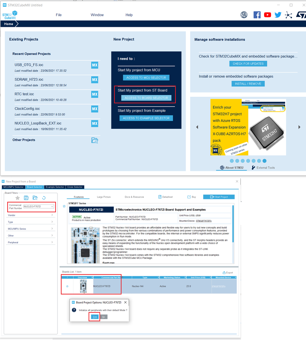Open the File menu

coord(59,15)
